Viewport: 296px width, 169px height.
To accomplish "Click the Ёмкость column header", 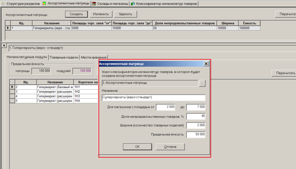I will click(249, 23).
